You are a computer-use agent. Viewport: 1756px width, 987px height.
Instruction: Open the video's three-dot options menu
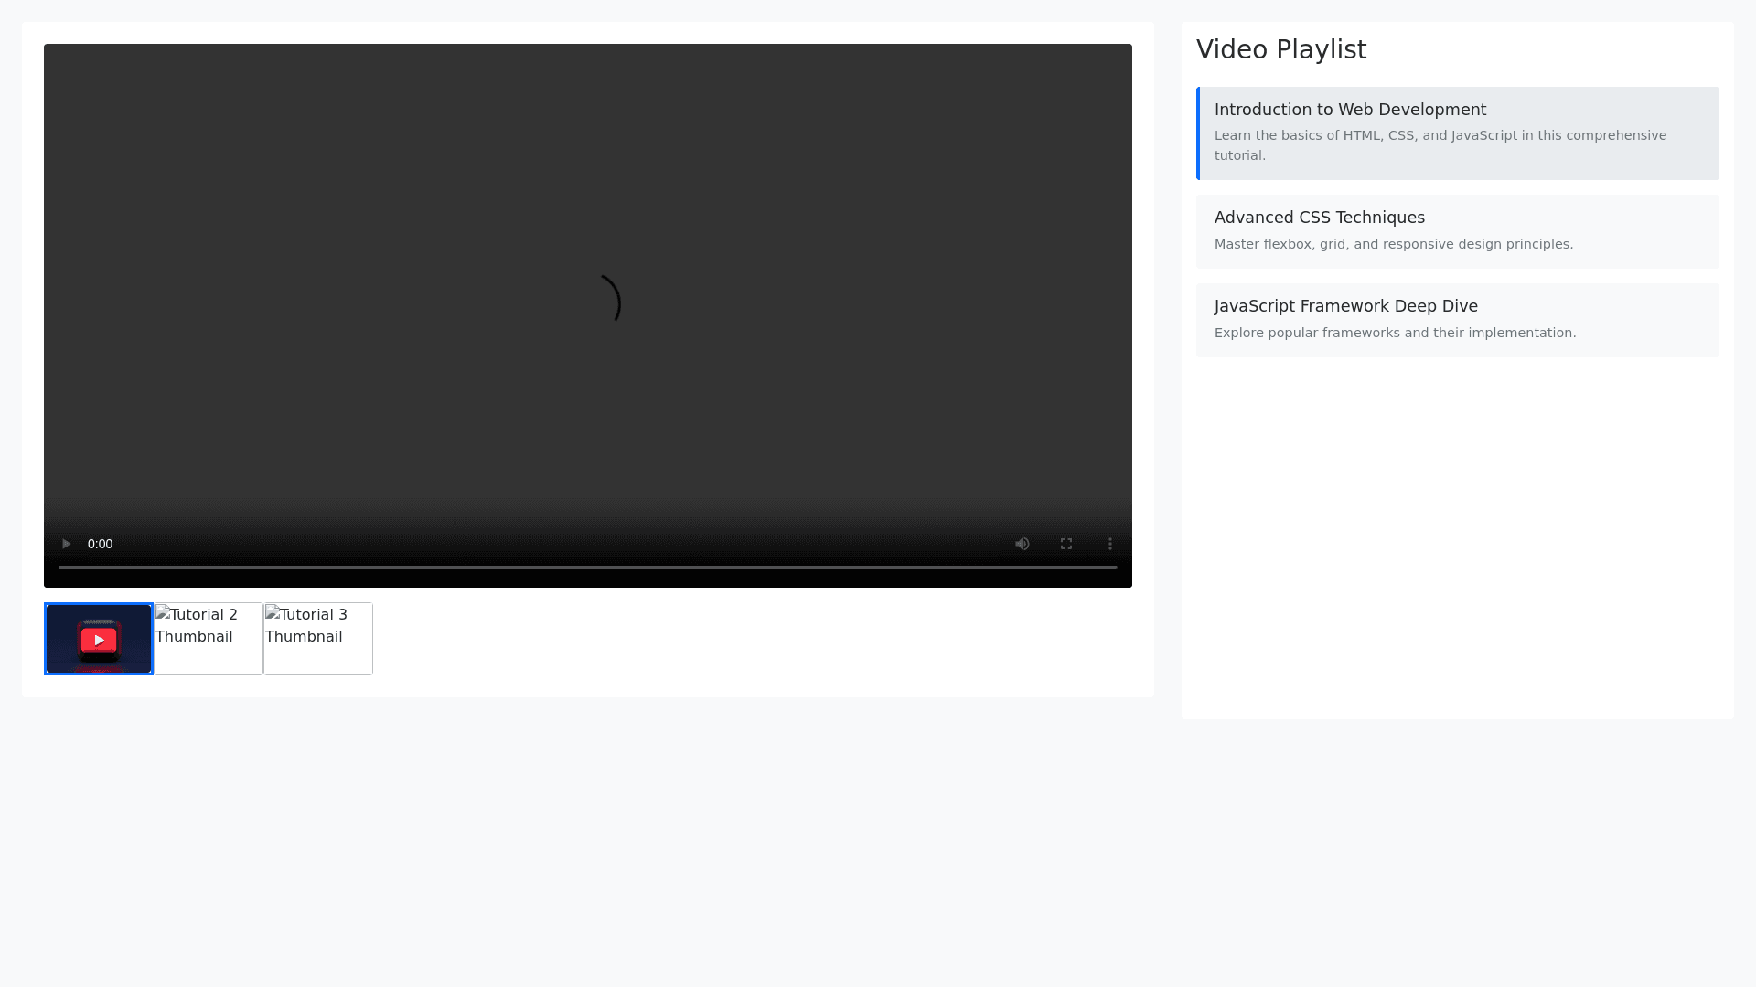pyautogui.click(x=1109, y=544)
